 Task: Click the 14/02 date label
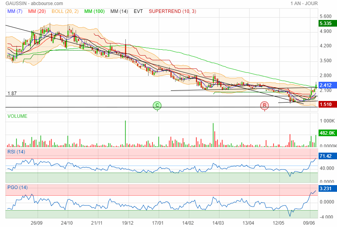click(188, 223)
